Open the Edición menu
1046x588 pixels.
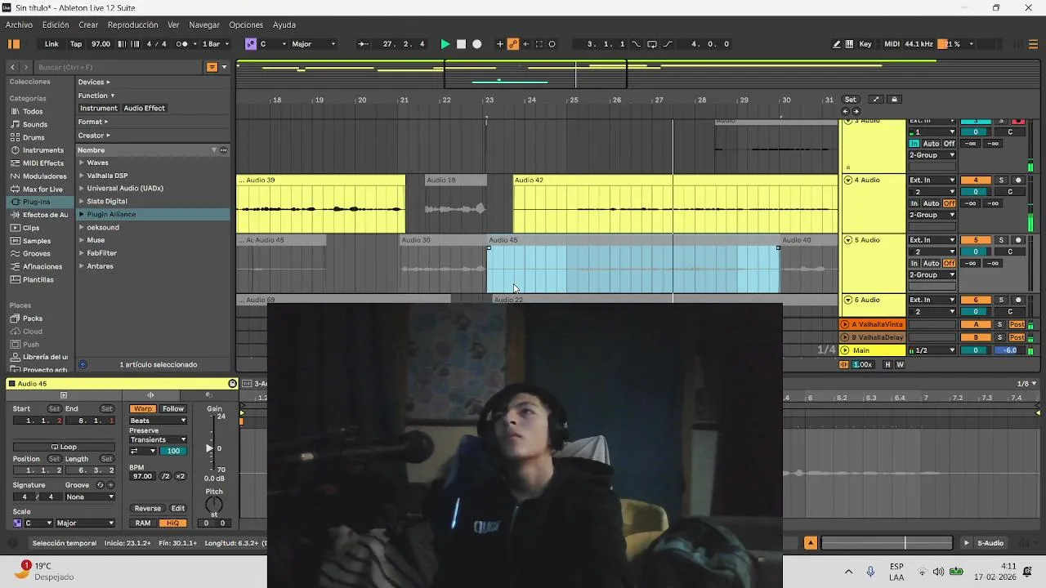coord(56,25)
